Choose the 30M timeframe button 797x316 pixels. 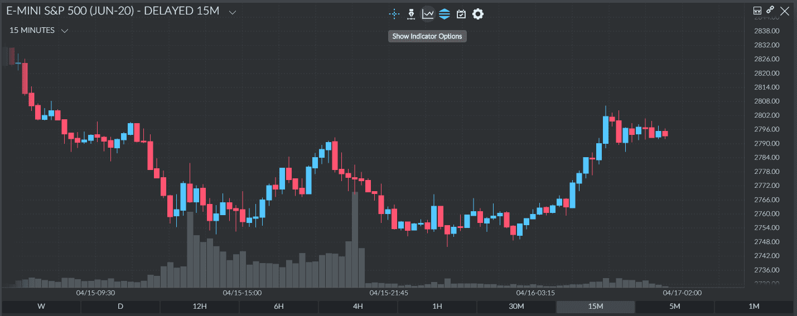[516, 307]
